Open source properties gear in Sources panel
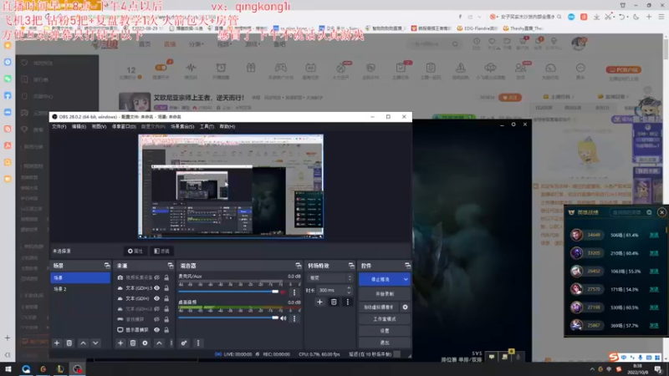669x376 pixels. pos(145,343)
